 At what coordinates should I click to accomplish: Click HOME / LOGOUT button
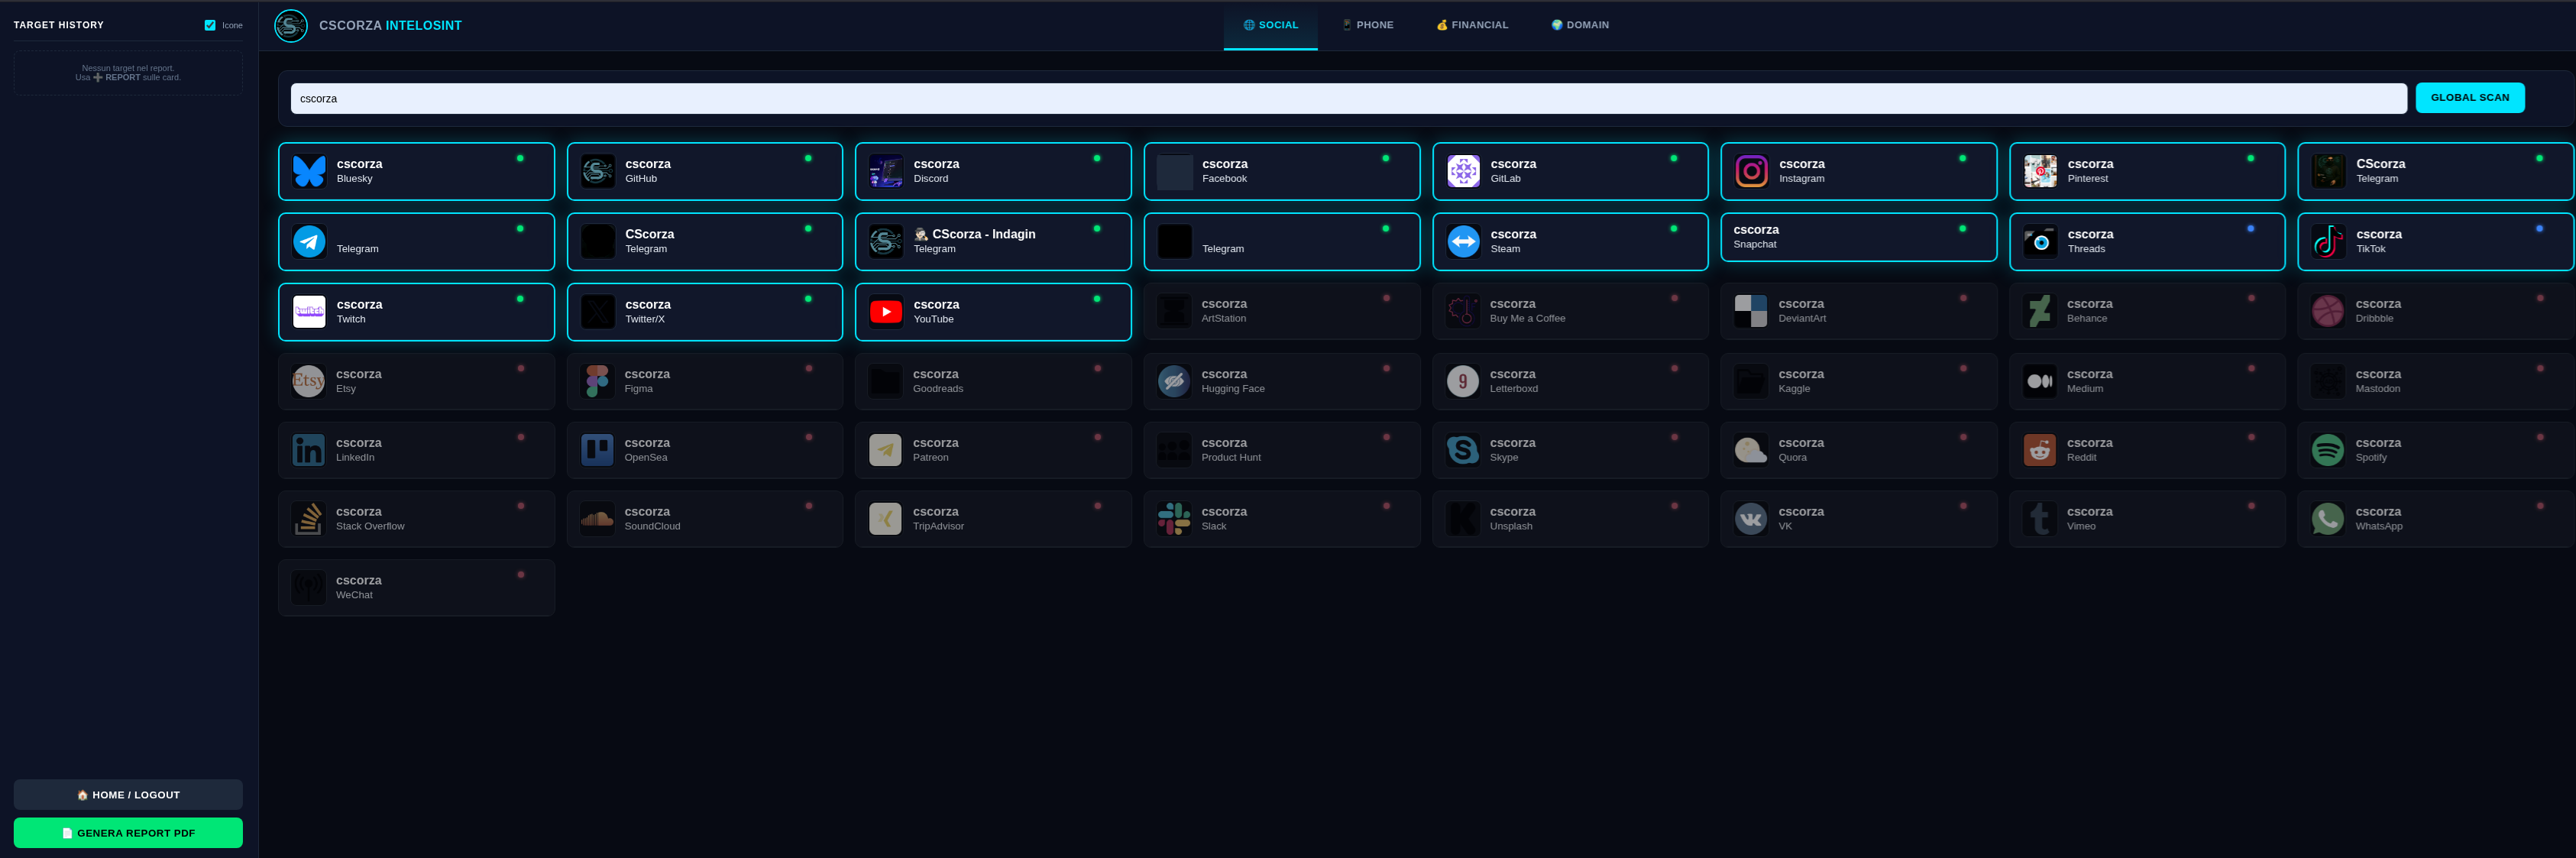click(128, 794)
